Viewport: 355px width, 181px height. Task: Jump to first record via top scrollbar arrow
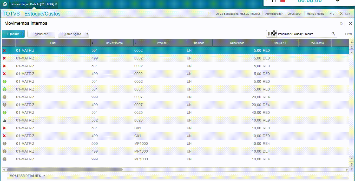pyautogui.click(x=352, y=42)
